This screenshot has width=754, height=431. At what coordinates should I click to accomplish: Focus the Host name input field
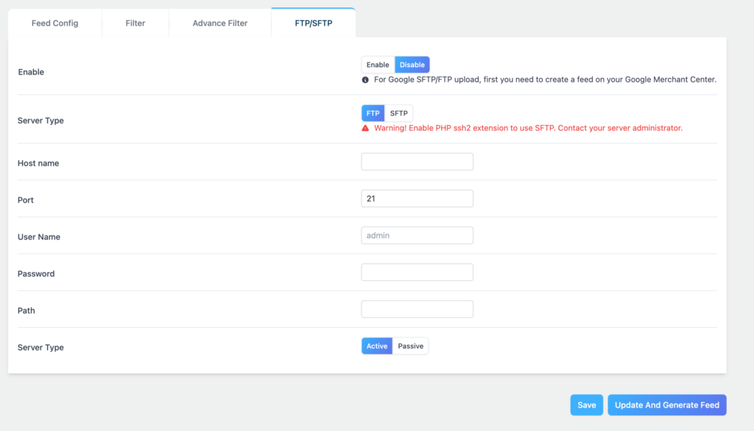coord(417,162)
